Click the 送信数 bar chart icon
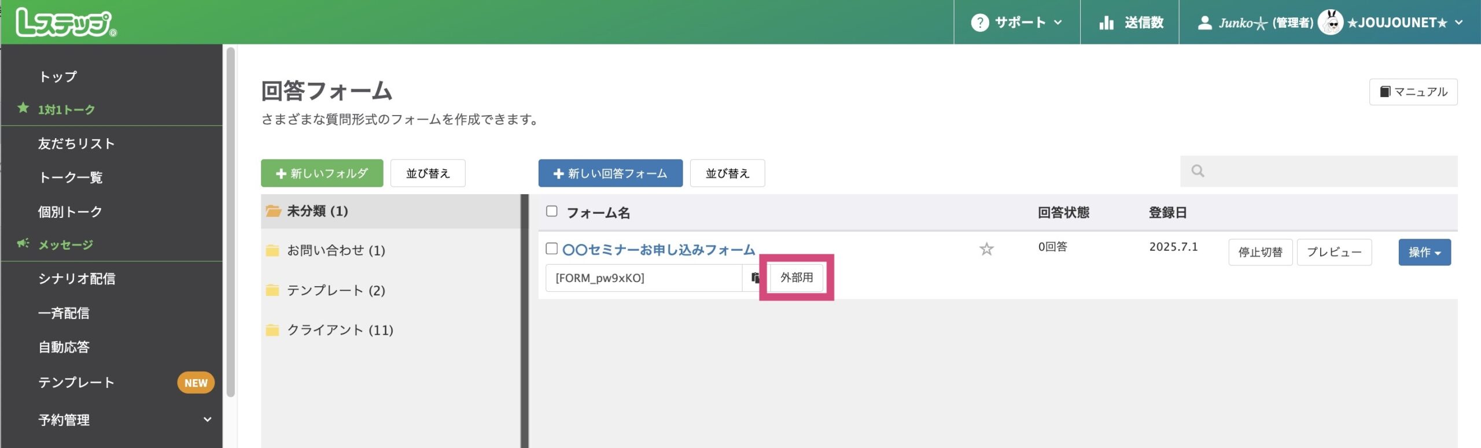The height and width of the screenshot is (448, 1481). pyautogui.click(x=1106, y=23)
